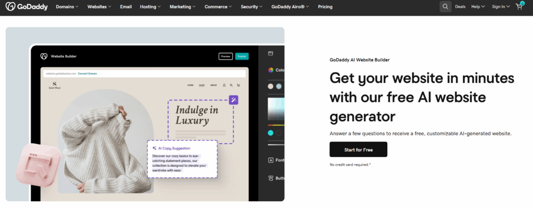Click the Preview button in mockup
533x209 pixels.
225,56
